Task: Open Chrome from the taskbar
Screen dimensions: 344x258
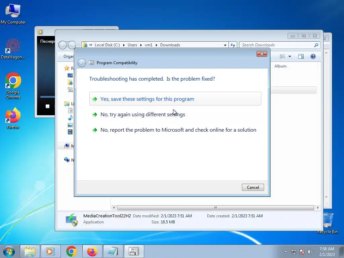Action: pos(71,251)
